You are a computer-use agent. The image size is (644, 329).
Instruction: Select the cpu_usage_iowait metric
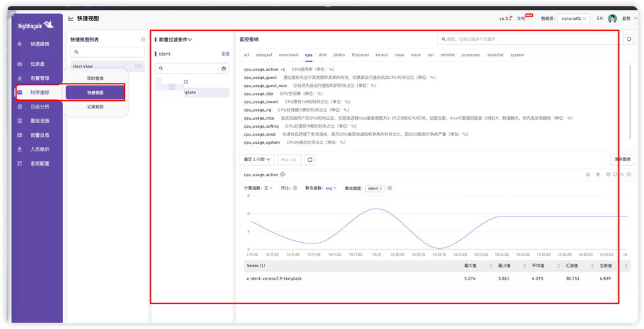(x=260, y=102)
